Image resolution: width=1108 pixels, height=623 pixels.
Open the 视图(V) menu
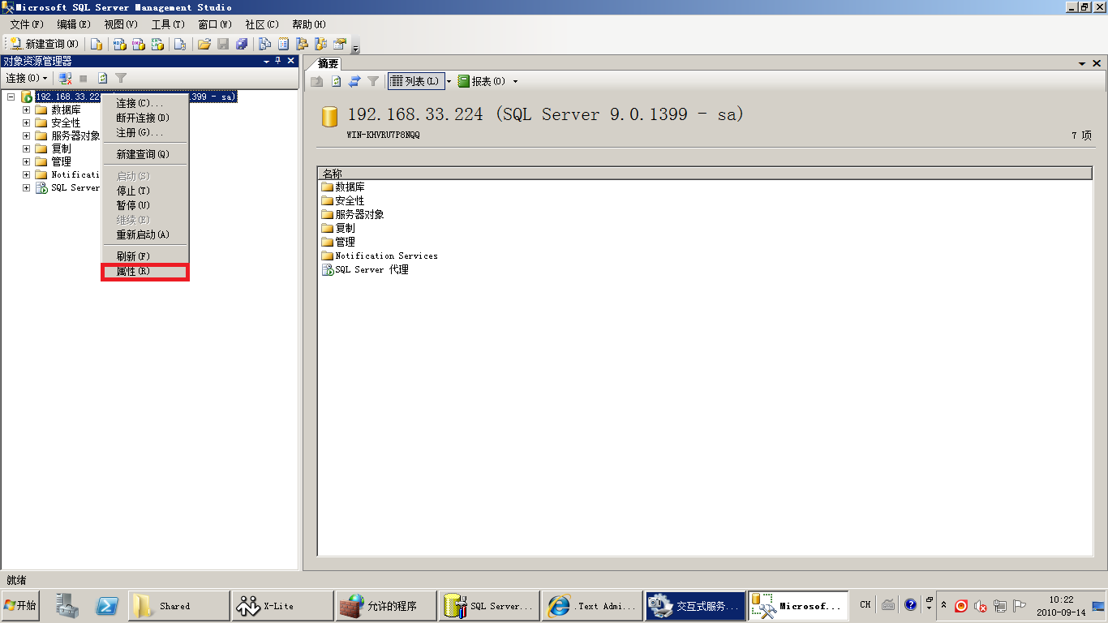[121, 24]
